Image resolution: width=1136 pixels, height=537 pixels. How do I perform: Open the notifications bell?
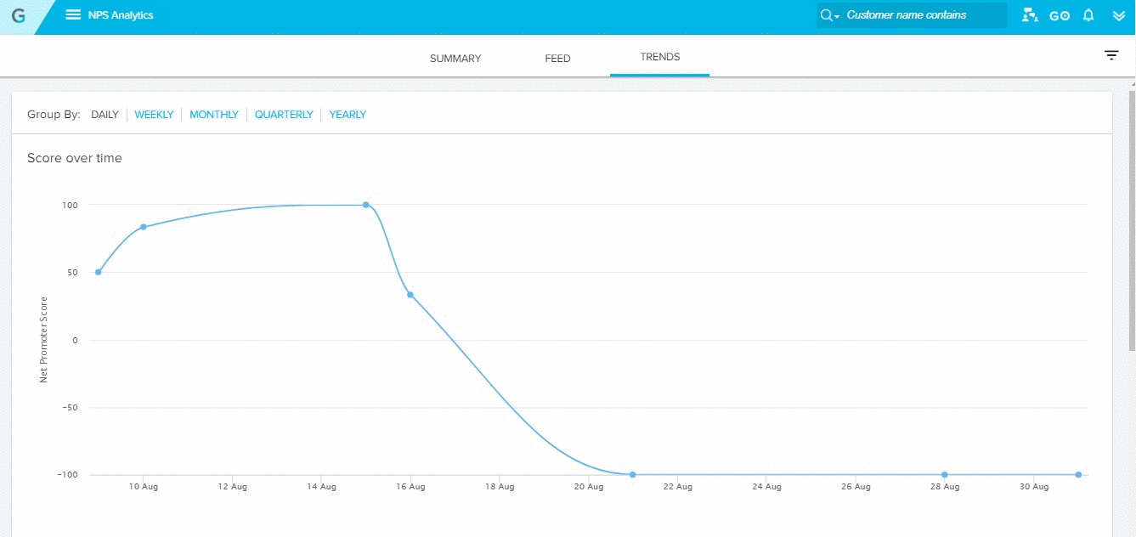(1088, 15)
